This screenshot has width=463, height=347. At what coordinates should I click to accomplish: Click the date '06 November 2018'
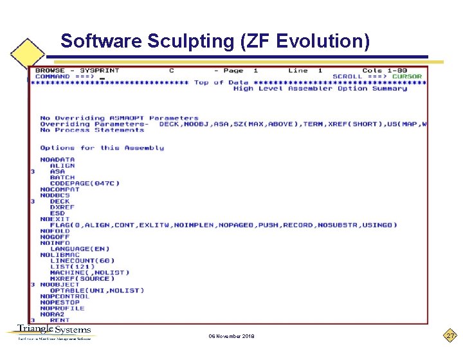click(x=232, y=336)
